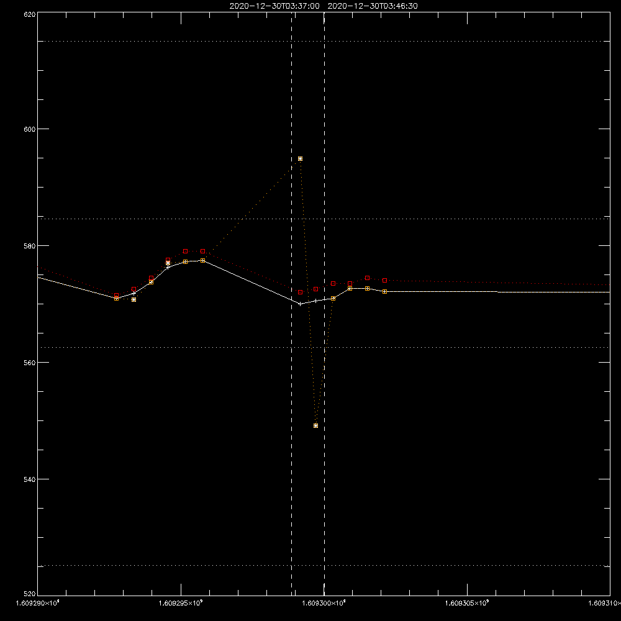Pick the orange outlier marker peaking near 595

pyautogui.click(x=300, y=159)
